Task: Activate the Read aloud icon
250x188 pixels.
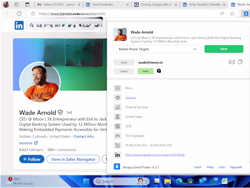Action: click(222, 14)
